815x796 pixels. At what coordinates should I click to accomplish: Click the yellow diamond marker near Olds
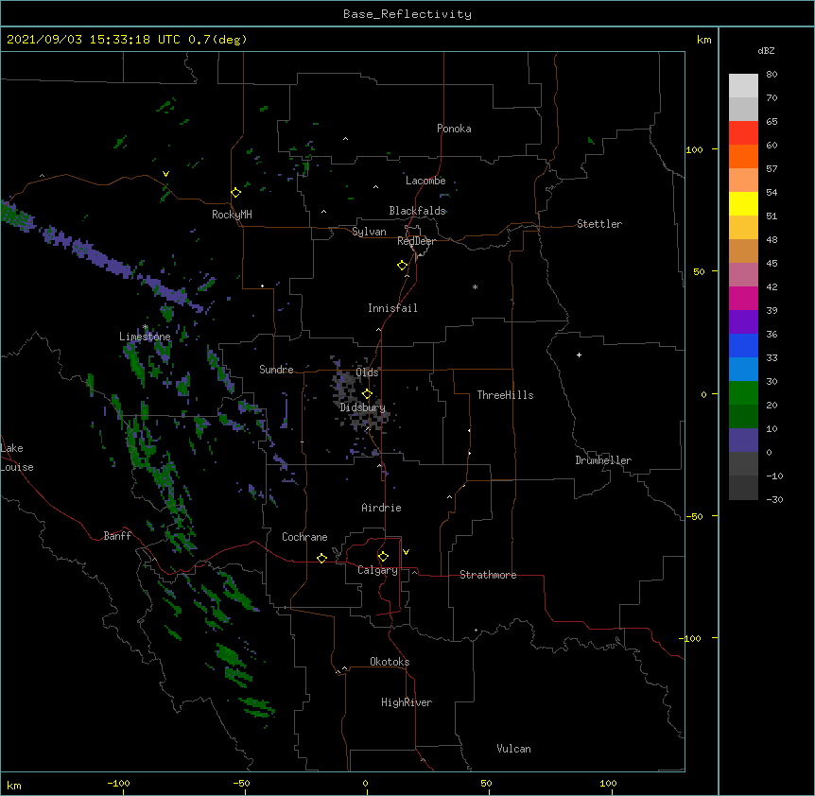(367, 394)
